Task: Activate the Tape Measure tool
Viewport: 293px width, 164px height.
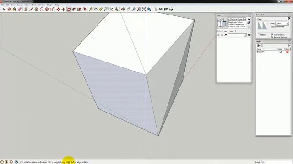Action: (91, 9)
